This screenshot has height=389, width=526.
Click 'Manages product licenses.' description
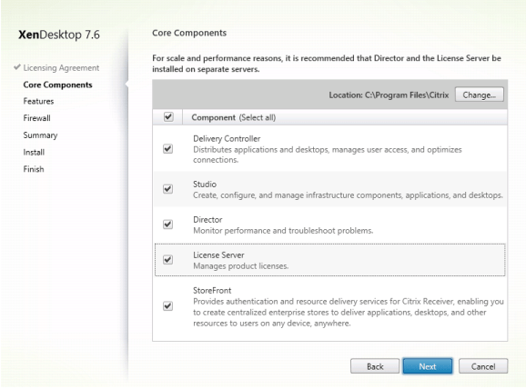coord(241,266)
